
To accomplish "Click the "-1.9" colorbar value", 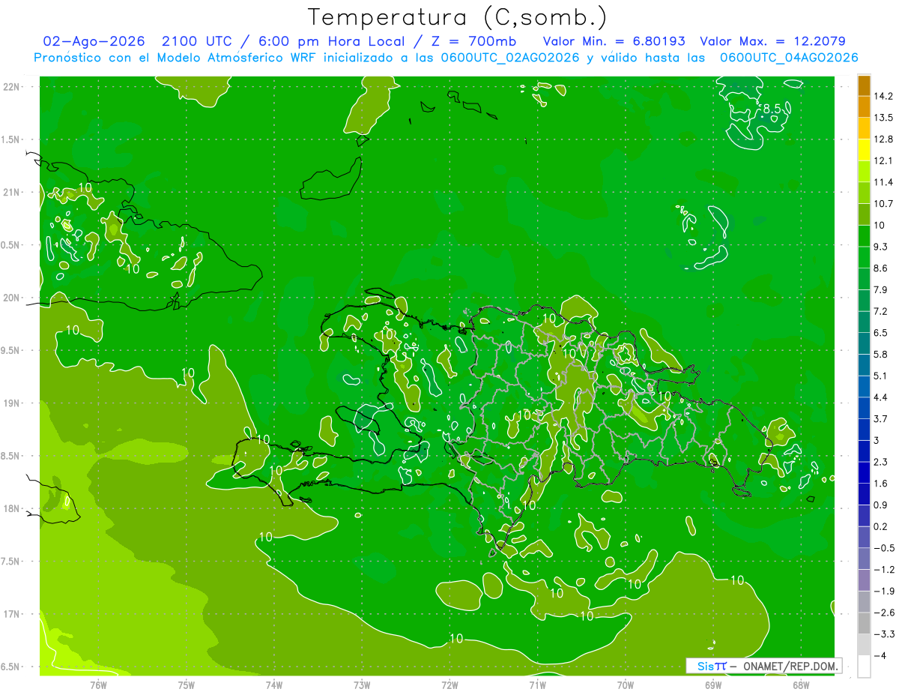I will 883,591.
